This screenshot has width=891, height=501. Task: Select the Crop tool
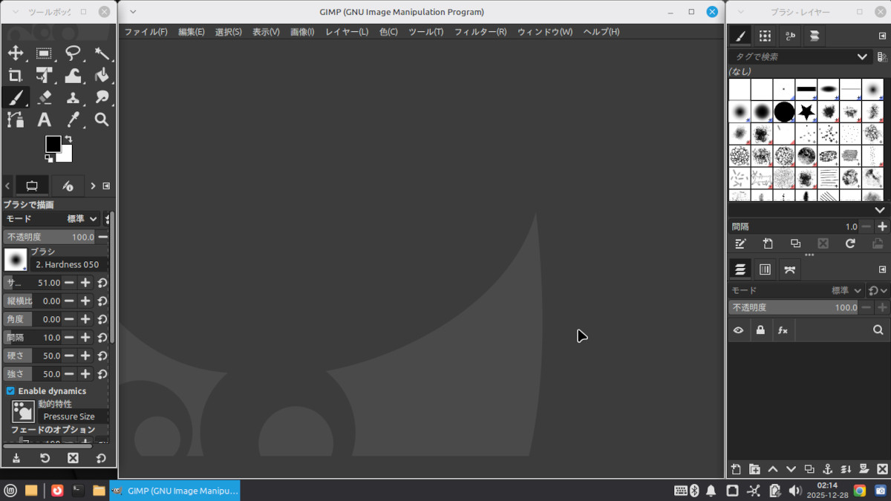point(15,75)
